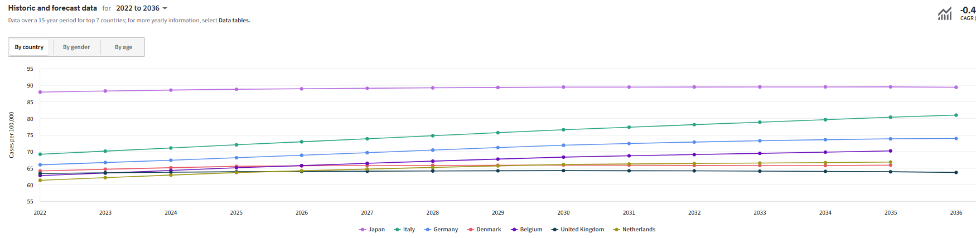Click Japan's 2022 data point

40,92
